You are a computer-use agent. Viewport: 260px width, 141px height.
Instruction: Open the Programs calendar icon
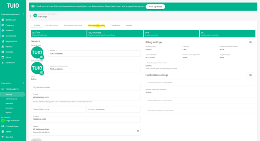3,25
